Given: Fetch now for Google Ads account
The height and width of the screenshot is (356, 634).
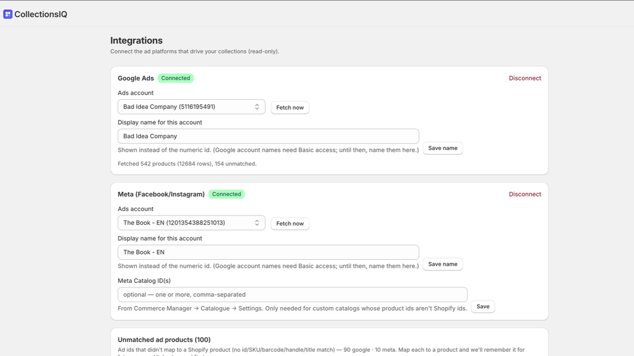Looking at the screenshot, I should tap(290, 108).
